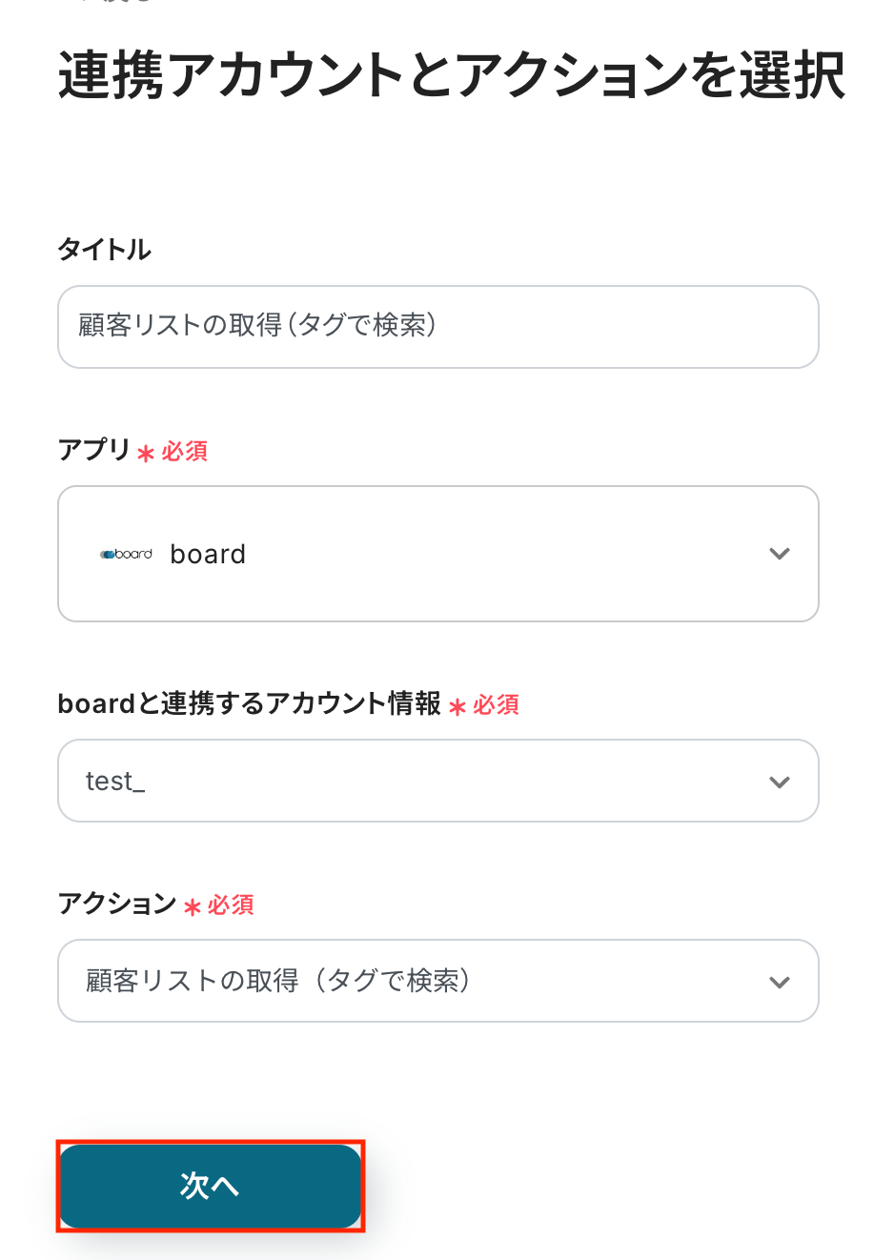Screen dimensions: 894x1260
Task: Click the board logo icon in app selector
Action: 126,554
